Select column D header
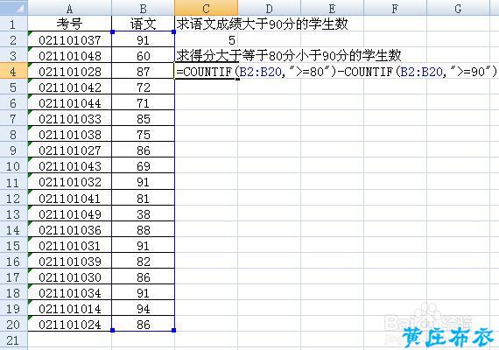 269,8
